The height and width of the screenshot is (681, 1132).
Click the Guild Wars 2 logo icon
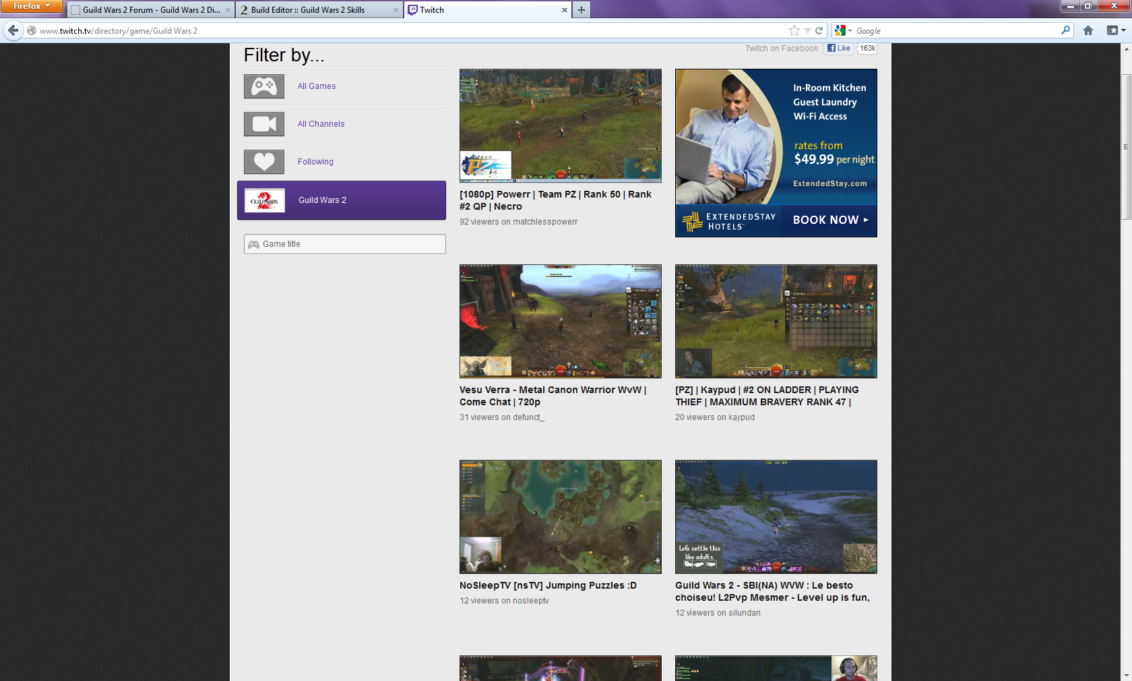[x=264, y=200]
